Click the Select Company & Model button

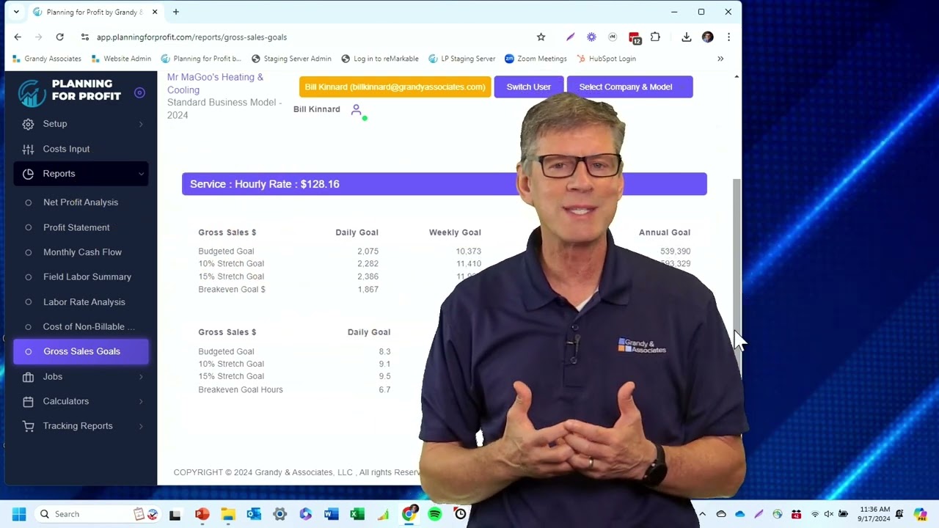(629, 87)
